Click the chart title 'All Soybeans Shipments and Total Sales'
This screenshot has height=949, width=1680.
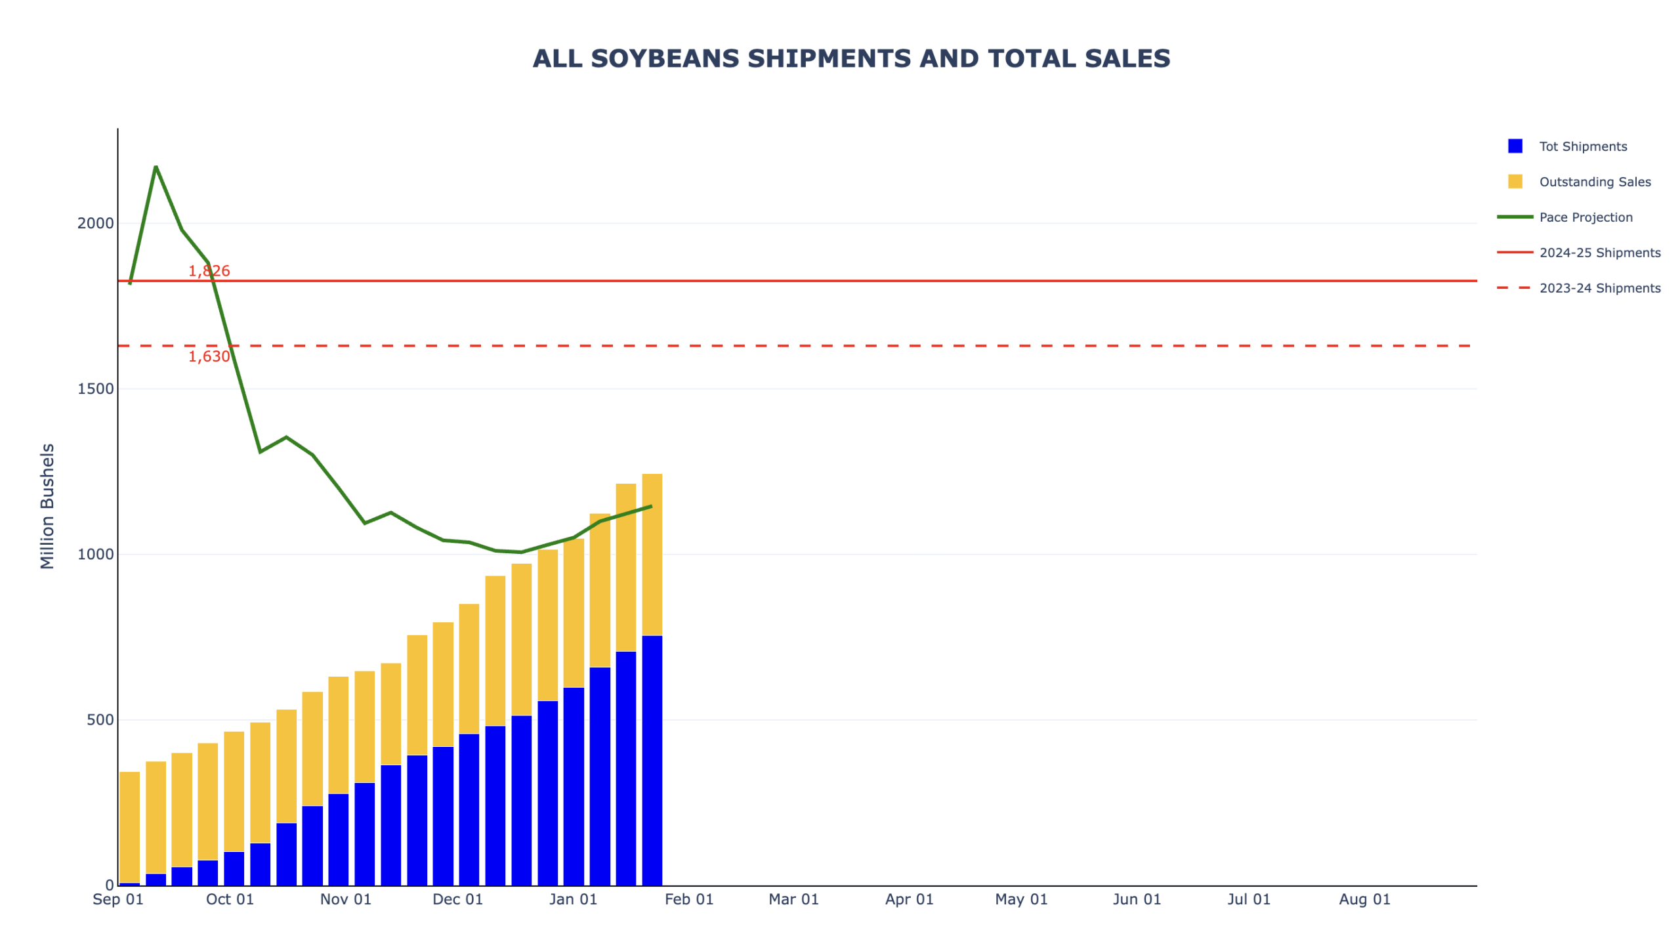click(851, 58)
